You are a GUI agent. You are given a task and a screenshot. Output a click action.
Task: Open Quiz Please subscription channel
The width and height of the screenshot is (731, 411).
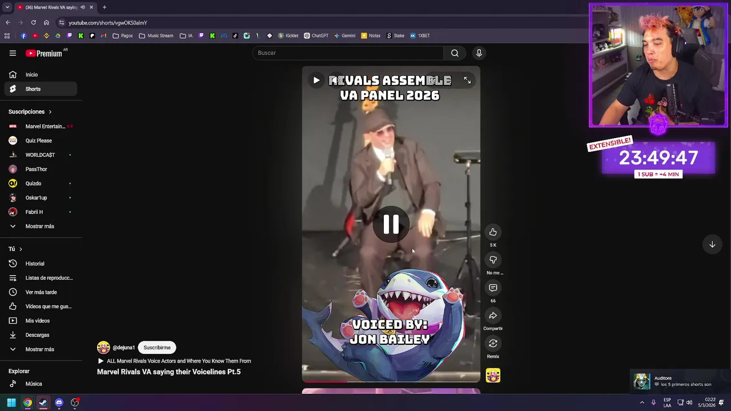(41, 140)
